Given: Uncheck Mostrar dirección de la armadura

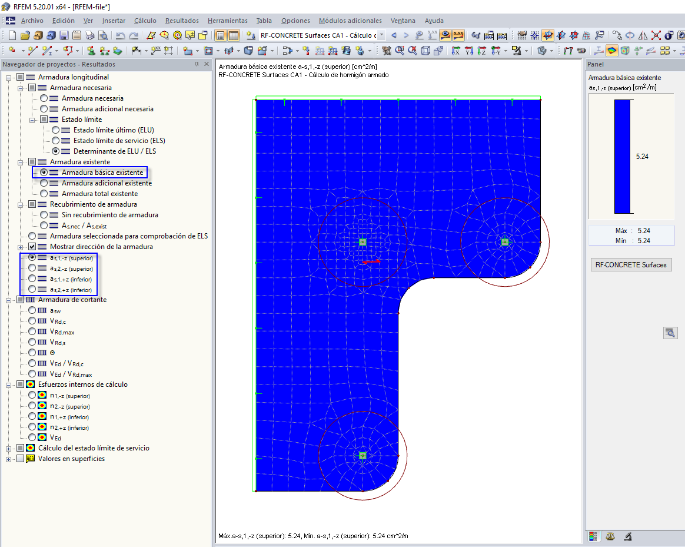Looking at the screenshot, I should [32, 246].
